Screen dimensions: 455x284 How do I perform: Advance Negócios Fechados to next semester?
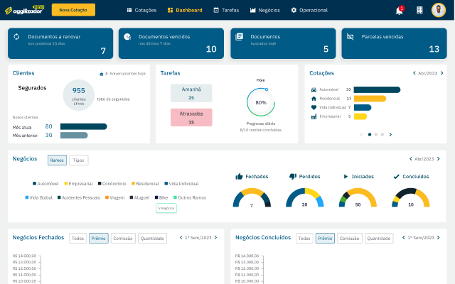[218, 238]
